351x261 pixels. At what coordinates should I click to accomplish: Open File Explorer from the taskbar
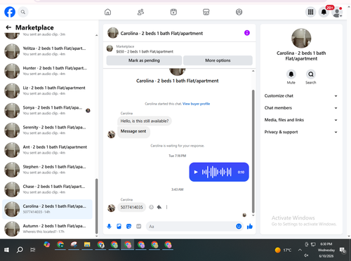(87, 245)
